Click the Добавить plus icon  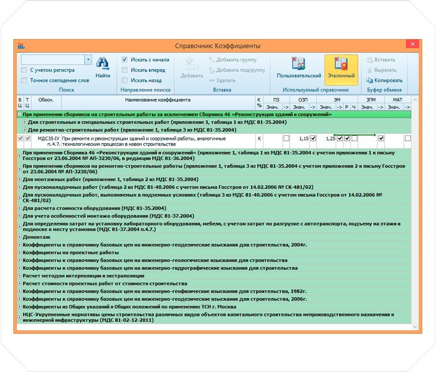192,63
